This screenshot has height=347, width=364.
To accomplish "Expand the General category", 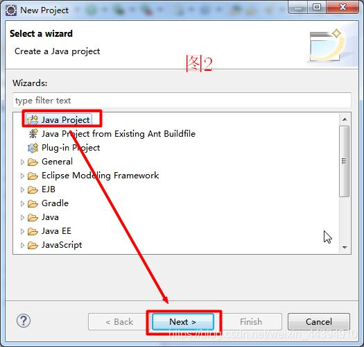I will coord(22,162).
